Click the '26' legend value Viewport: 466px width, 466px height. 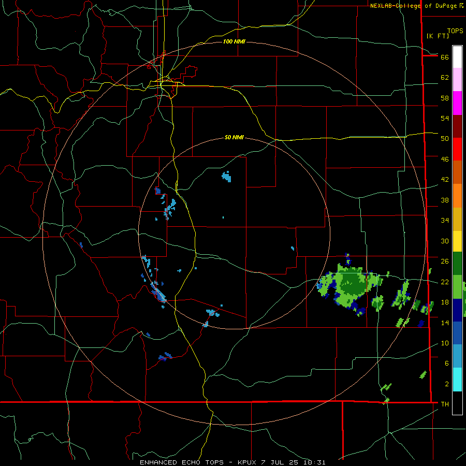[445, 261]
